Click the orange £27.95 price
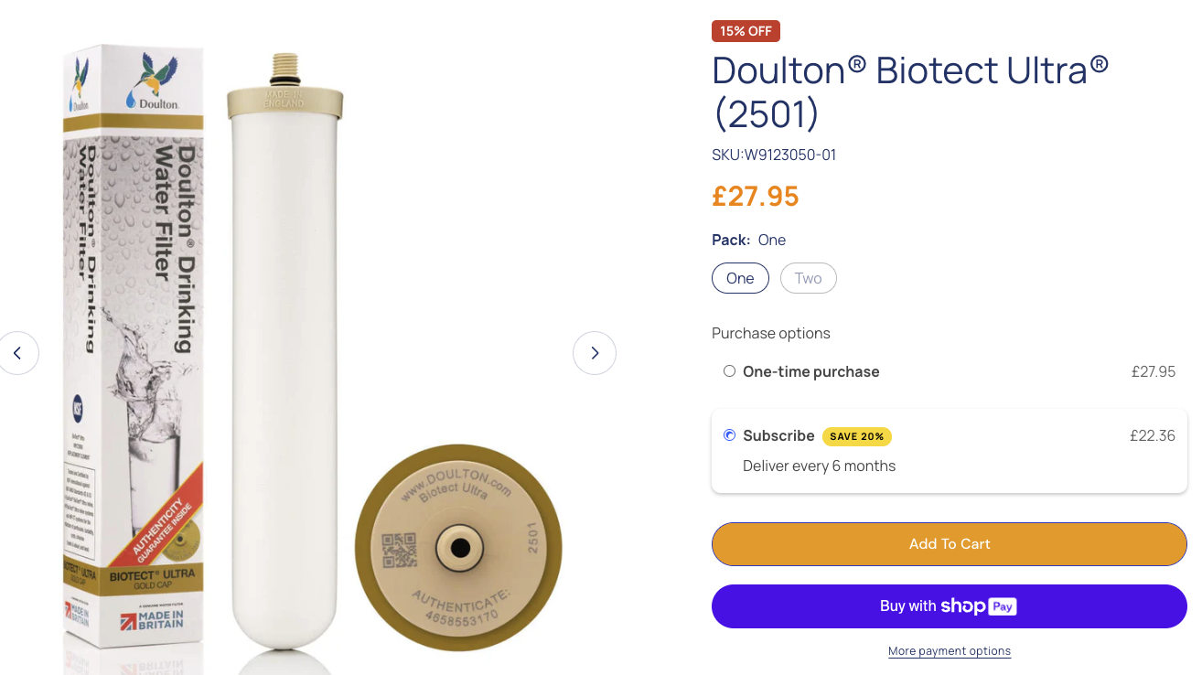Screen dimensions: 1202x675 coord(755,196)
